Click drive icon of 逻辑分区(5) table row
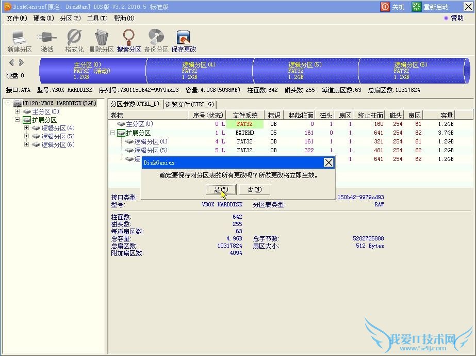The image size is (476, 356). point(129,150)
